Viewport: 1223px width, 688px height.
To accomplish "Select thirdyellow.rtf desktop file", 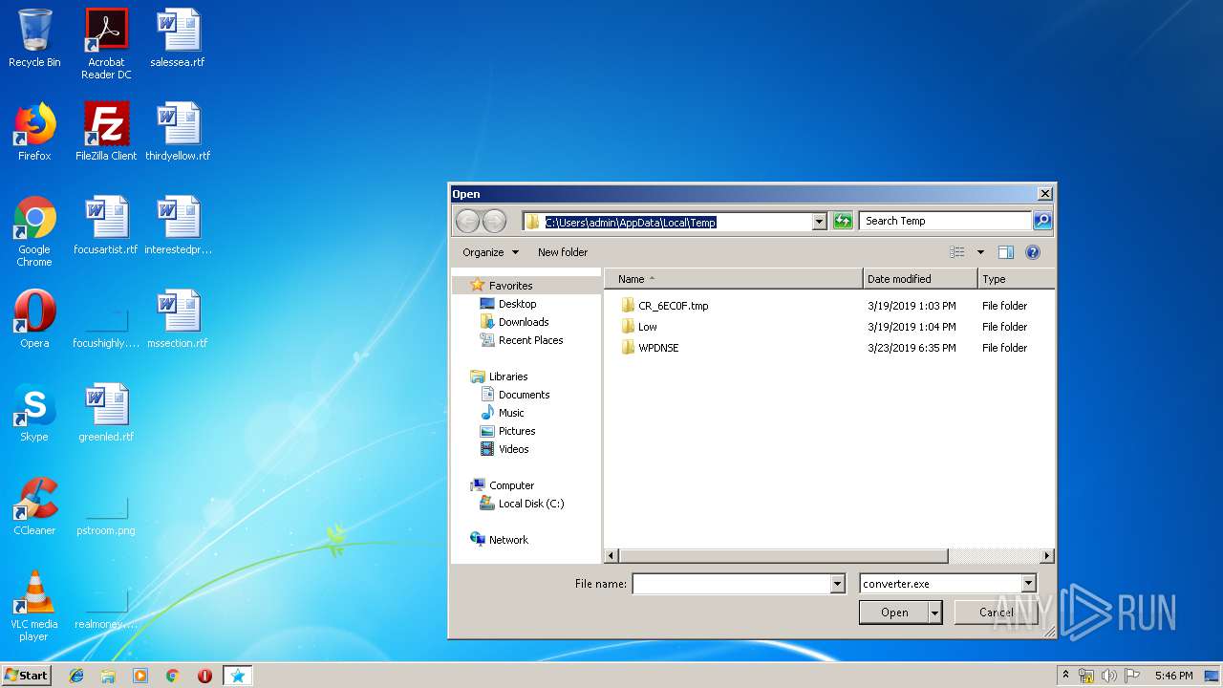I will pyautogui.click(x=178, y=132).
